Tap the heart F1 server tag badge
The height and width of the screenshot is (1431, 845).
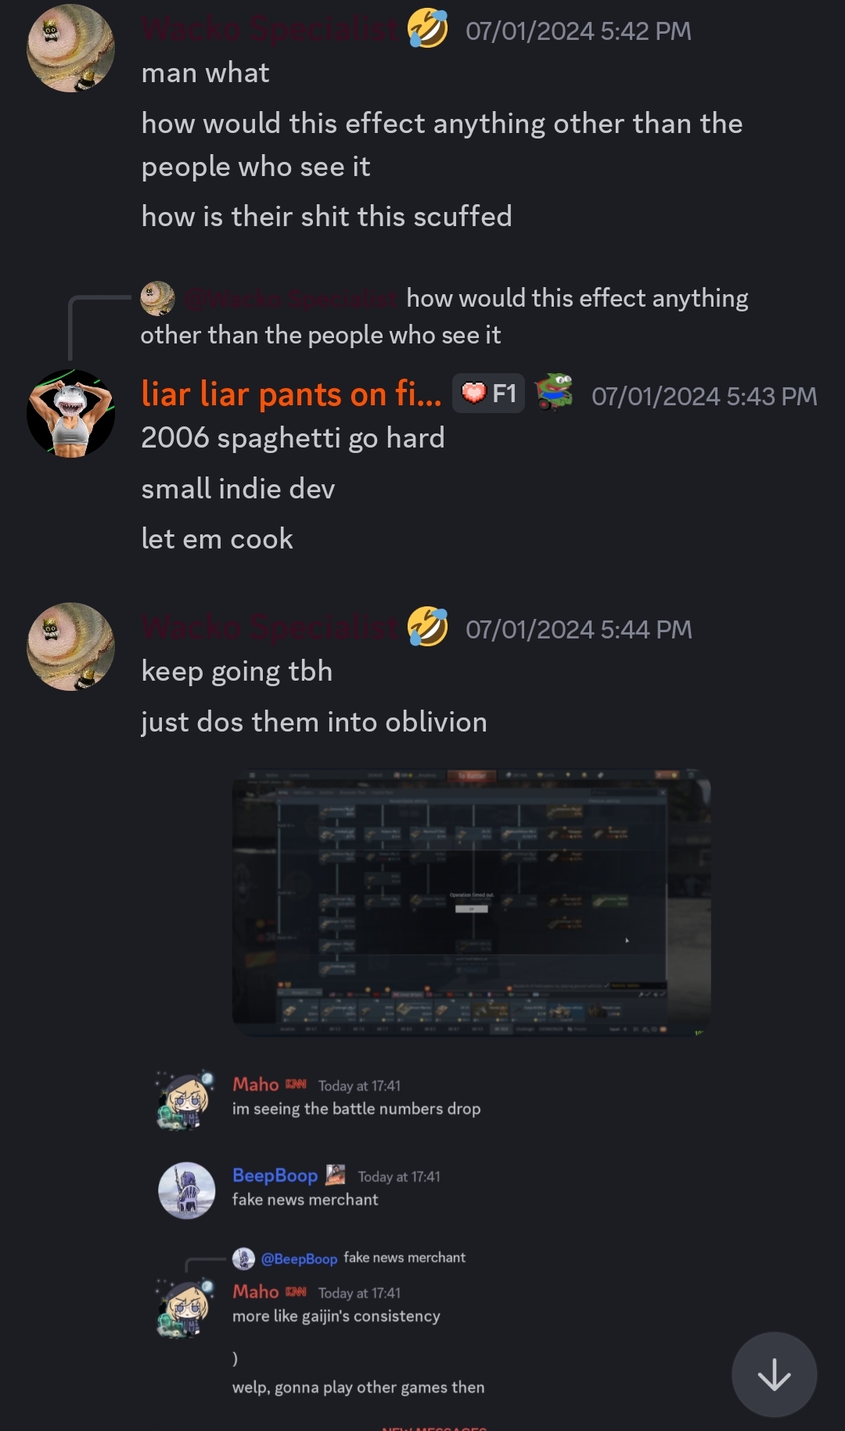[488, 393]
